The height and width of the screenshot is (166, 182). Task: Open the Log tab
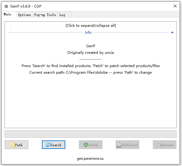[62, 15]
